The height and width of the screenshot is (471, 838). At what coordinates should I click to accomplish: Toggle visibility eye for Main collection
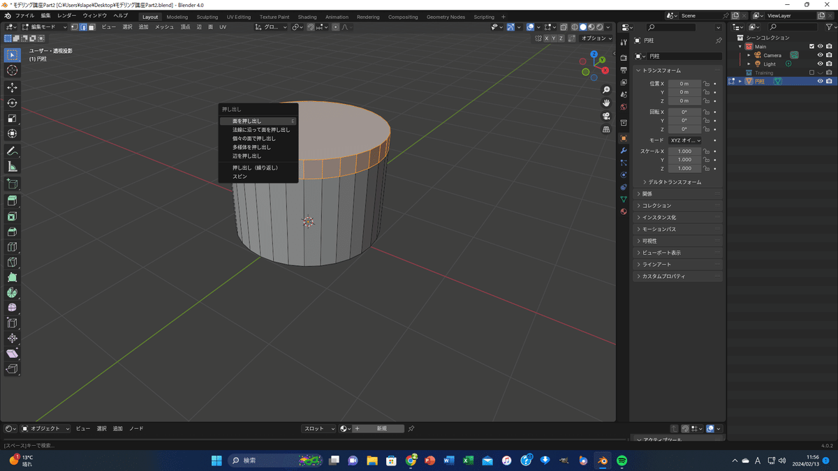coord(820,47)
